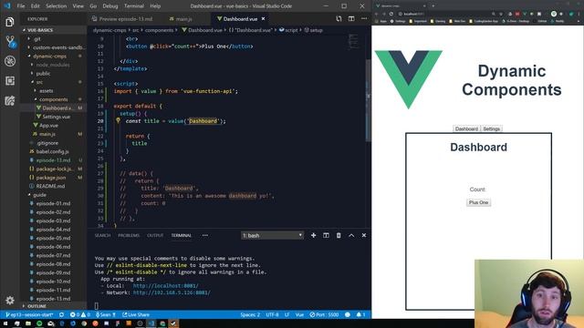The height and width of the screenshot is (328, 584).
Task: Split the terminal panel
Action: [x=326, y=235]
